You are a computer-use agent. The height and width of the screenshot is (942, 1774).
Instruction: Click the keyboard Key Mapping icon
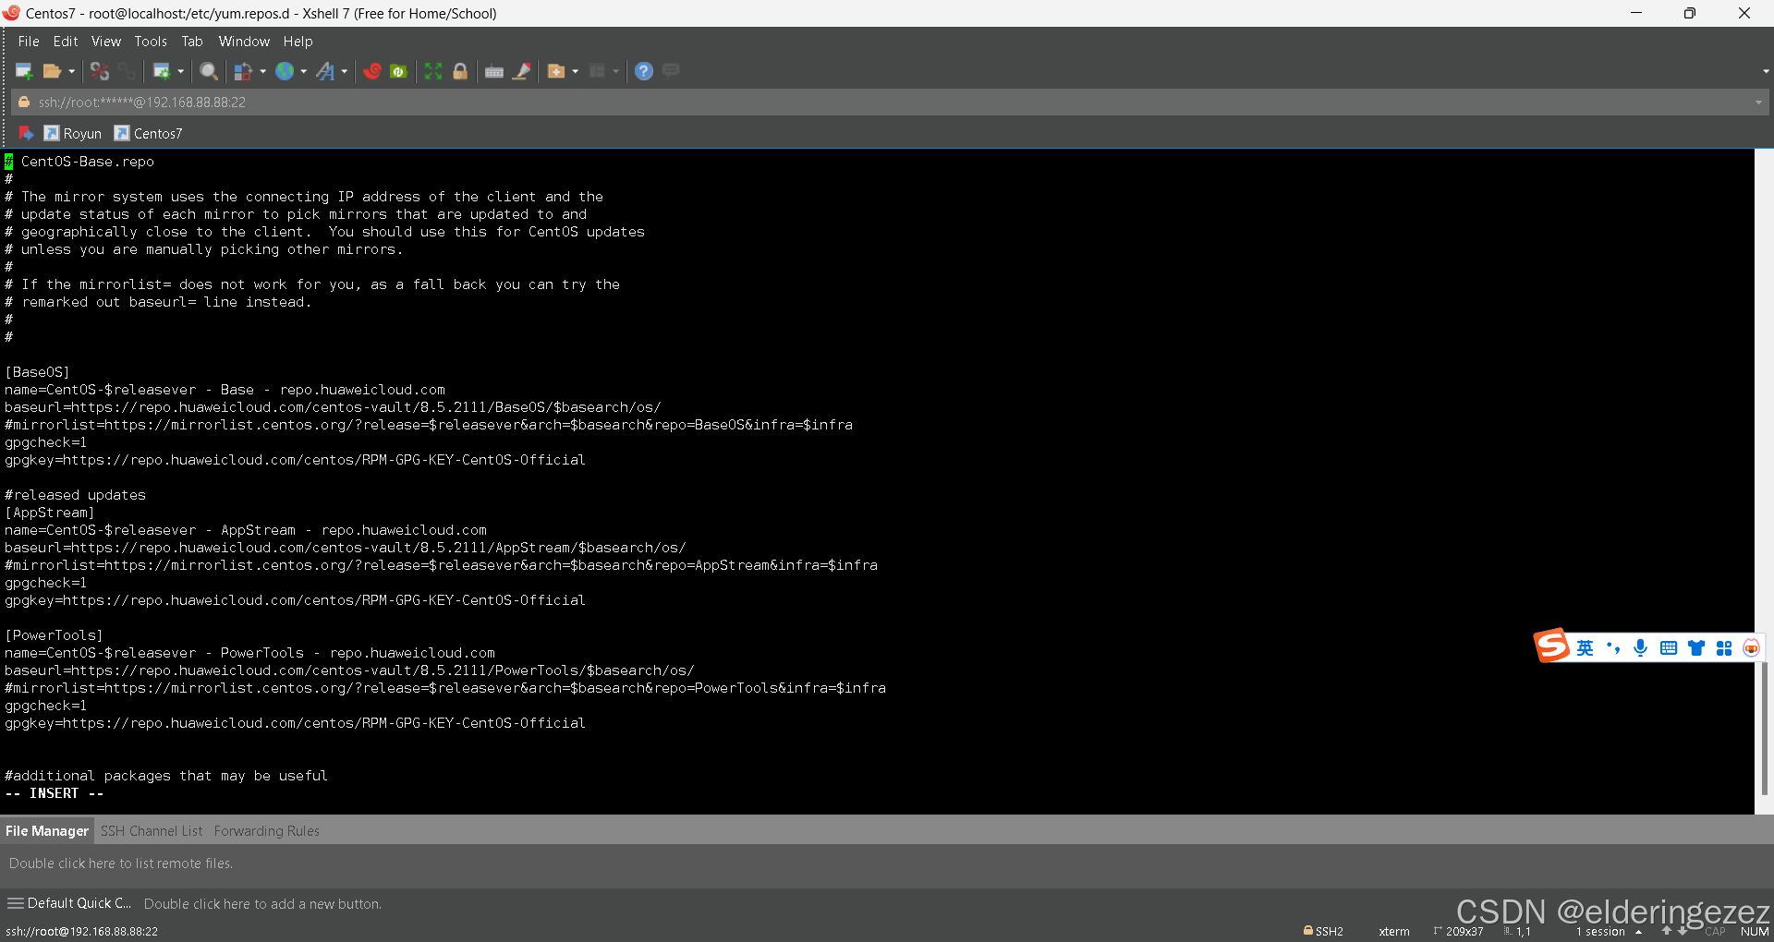click(x=494, y=71)
